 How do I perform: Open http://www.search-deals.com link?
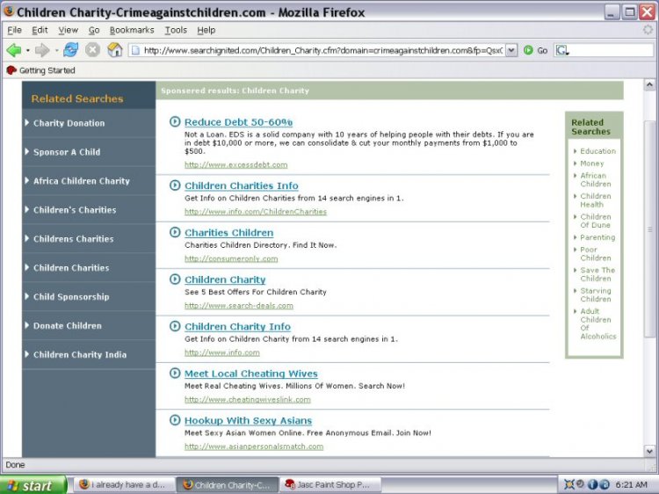[x=239, y=306]
